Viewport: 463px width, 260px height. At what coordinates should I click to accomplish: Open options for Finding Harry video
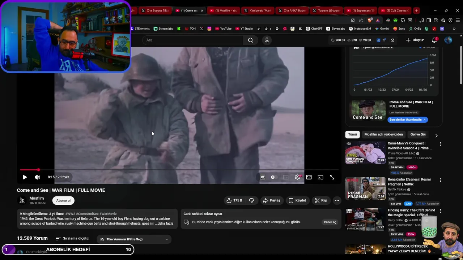440,211
